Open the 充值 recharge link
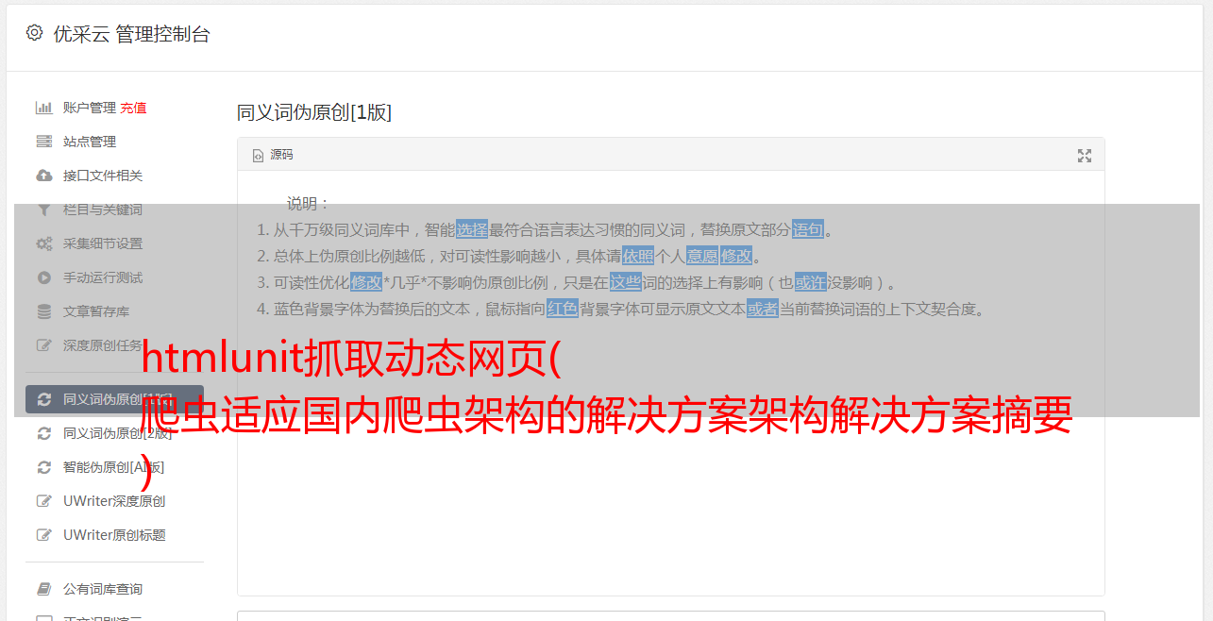 [133, 108]
